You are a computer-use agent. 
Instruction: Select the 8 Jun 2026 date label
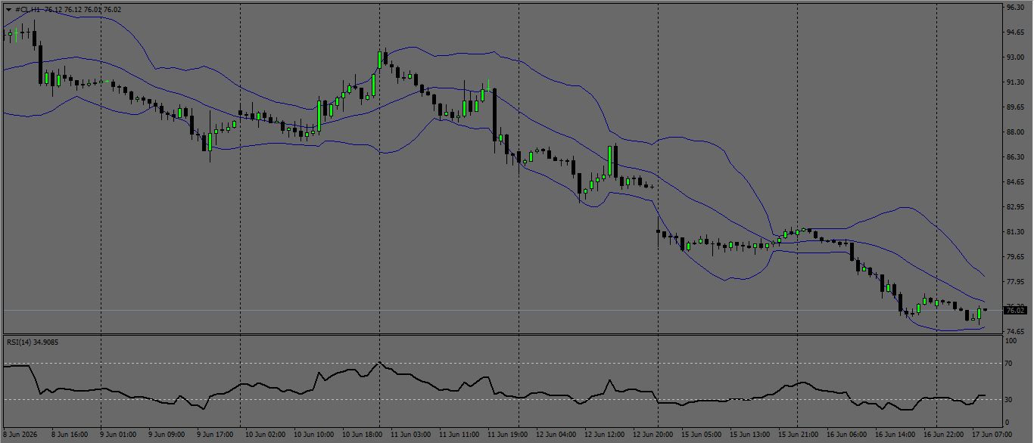pyautogui.click(x=20, y=435)
